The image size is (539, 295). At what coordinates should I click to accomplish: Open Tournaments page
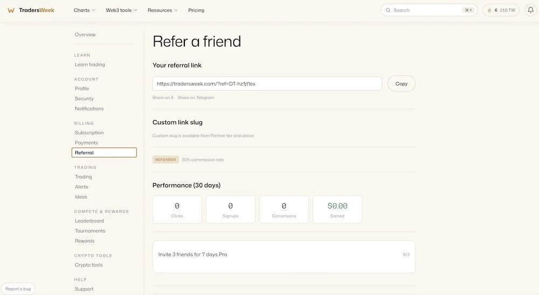coord(90,231)
